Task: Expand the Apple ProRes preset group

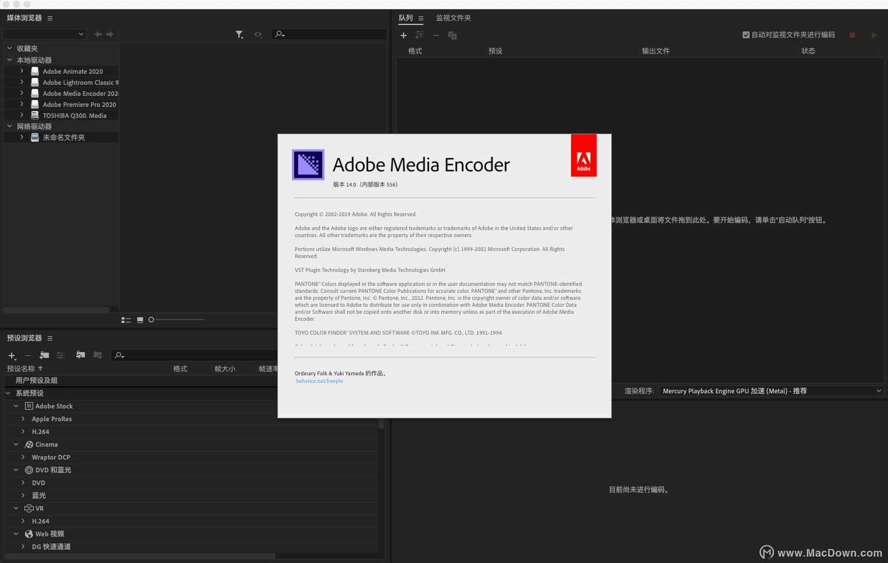Action: tap(23, 418)
